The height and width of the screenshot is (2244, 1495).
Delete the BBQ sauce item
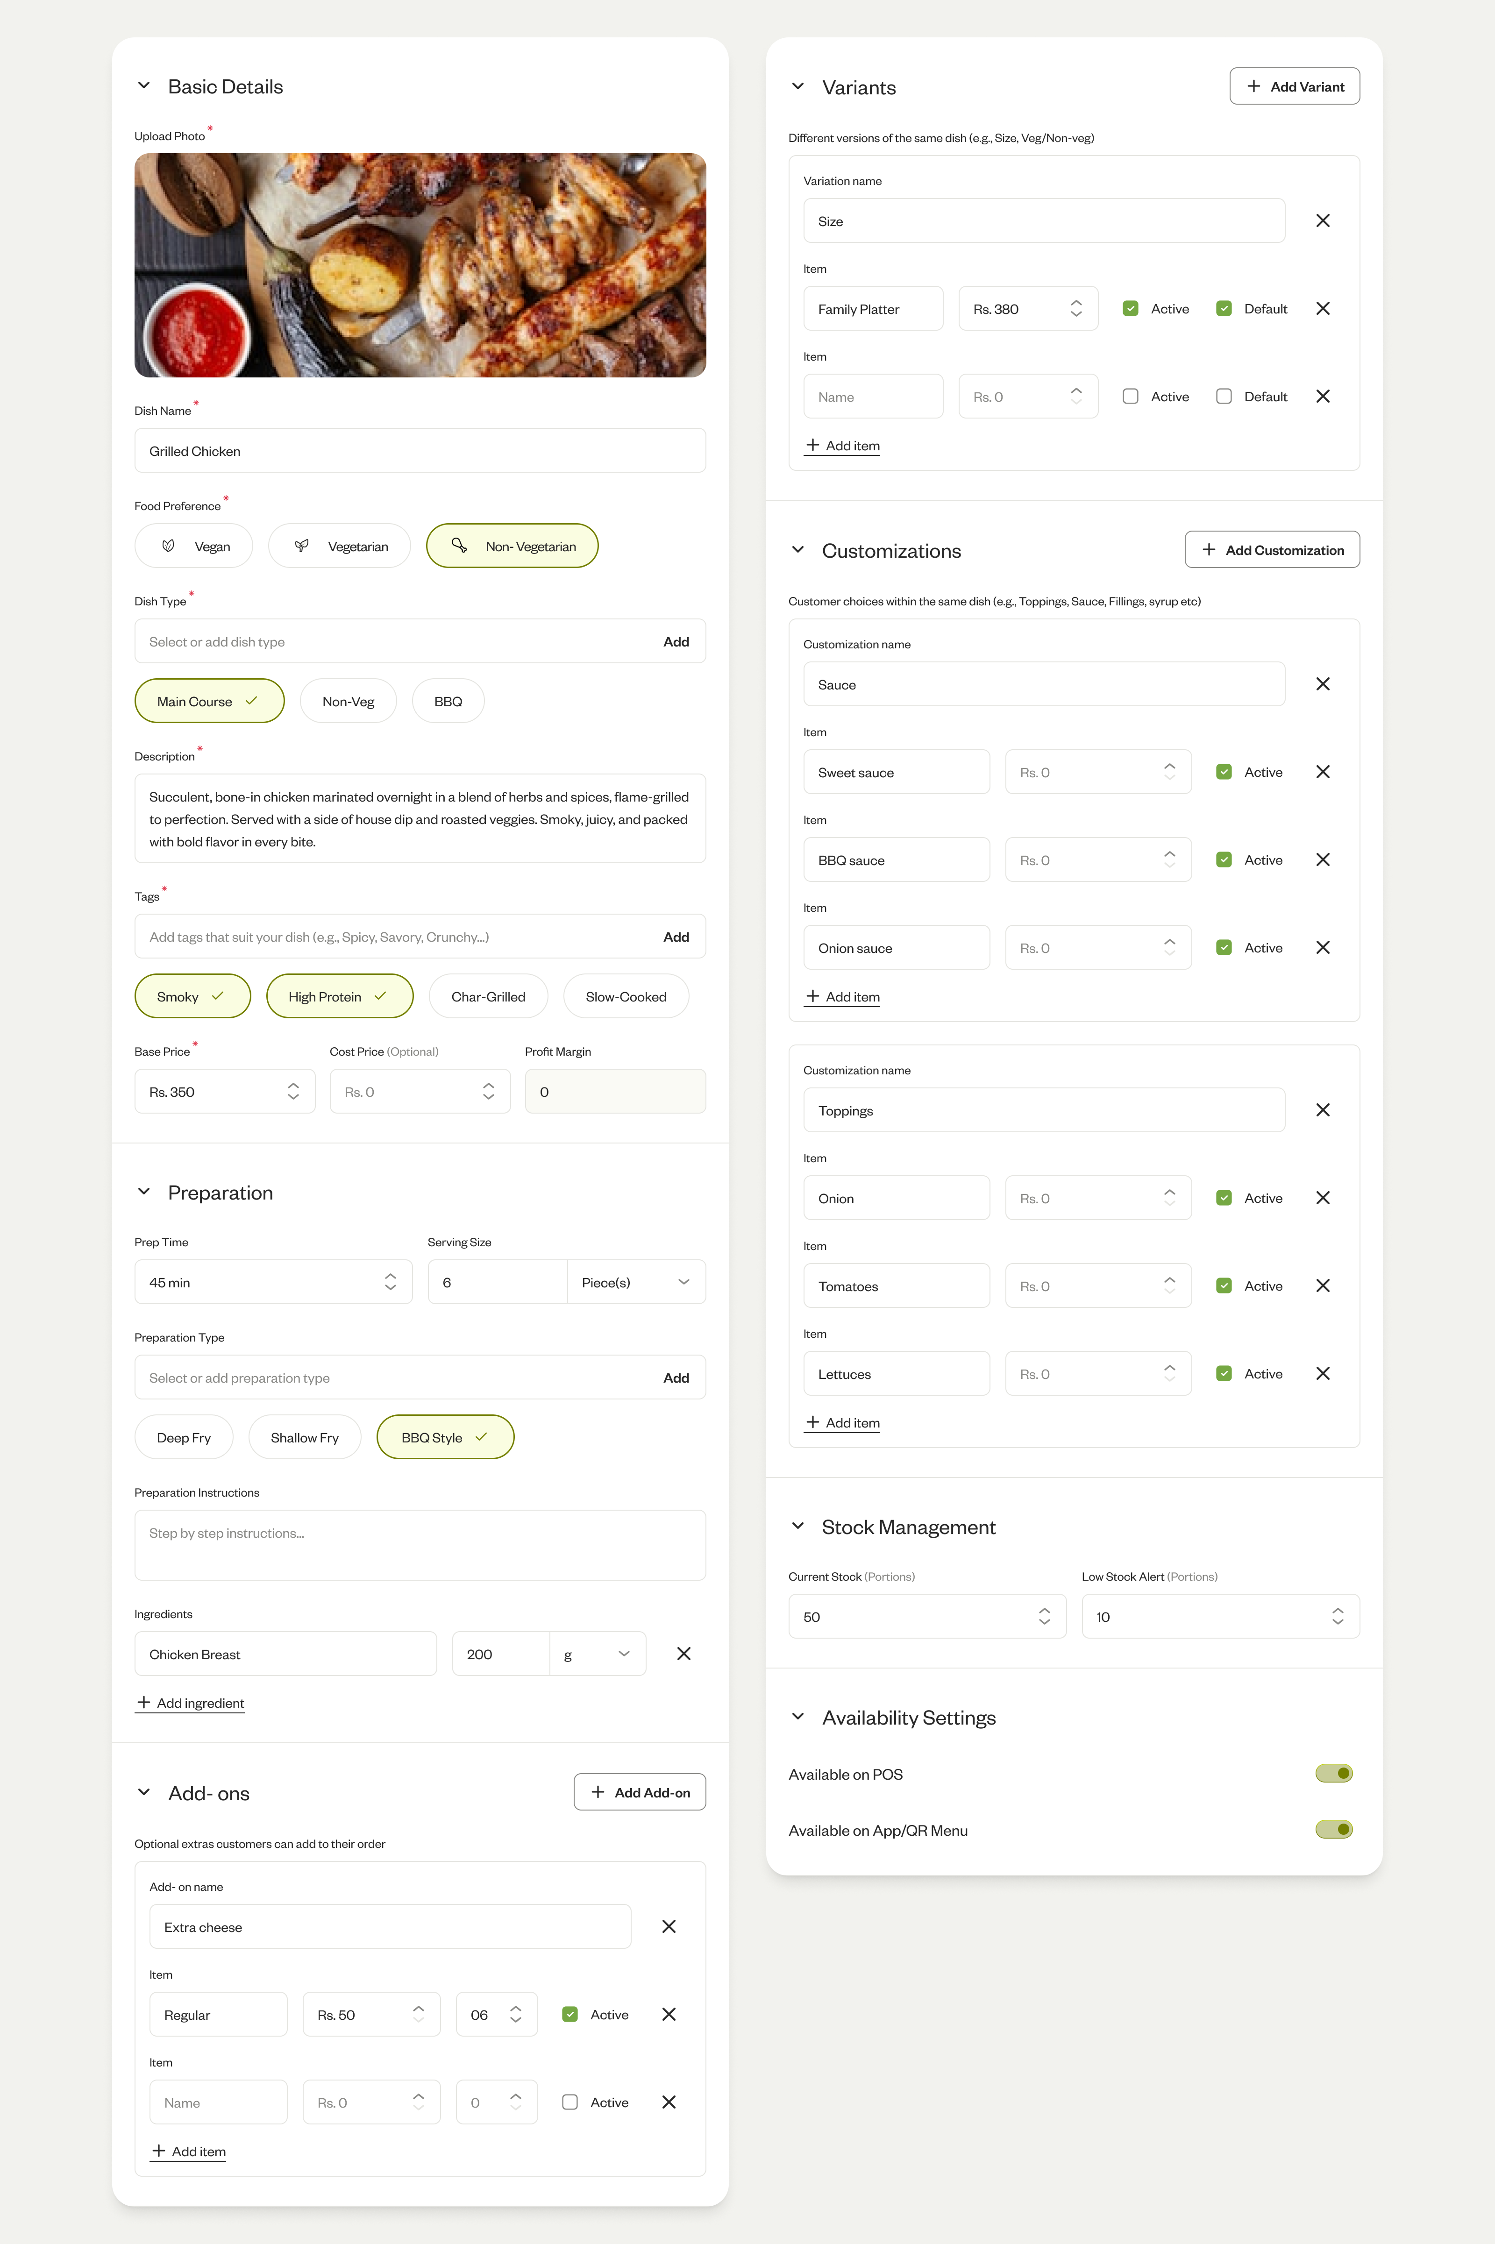[1323, 860]
